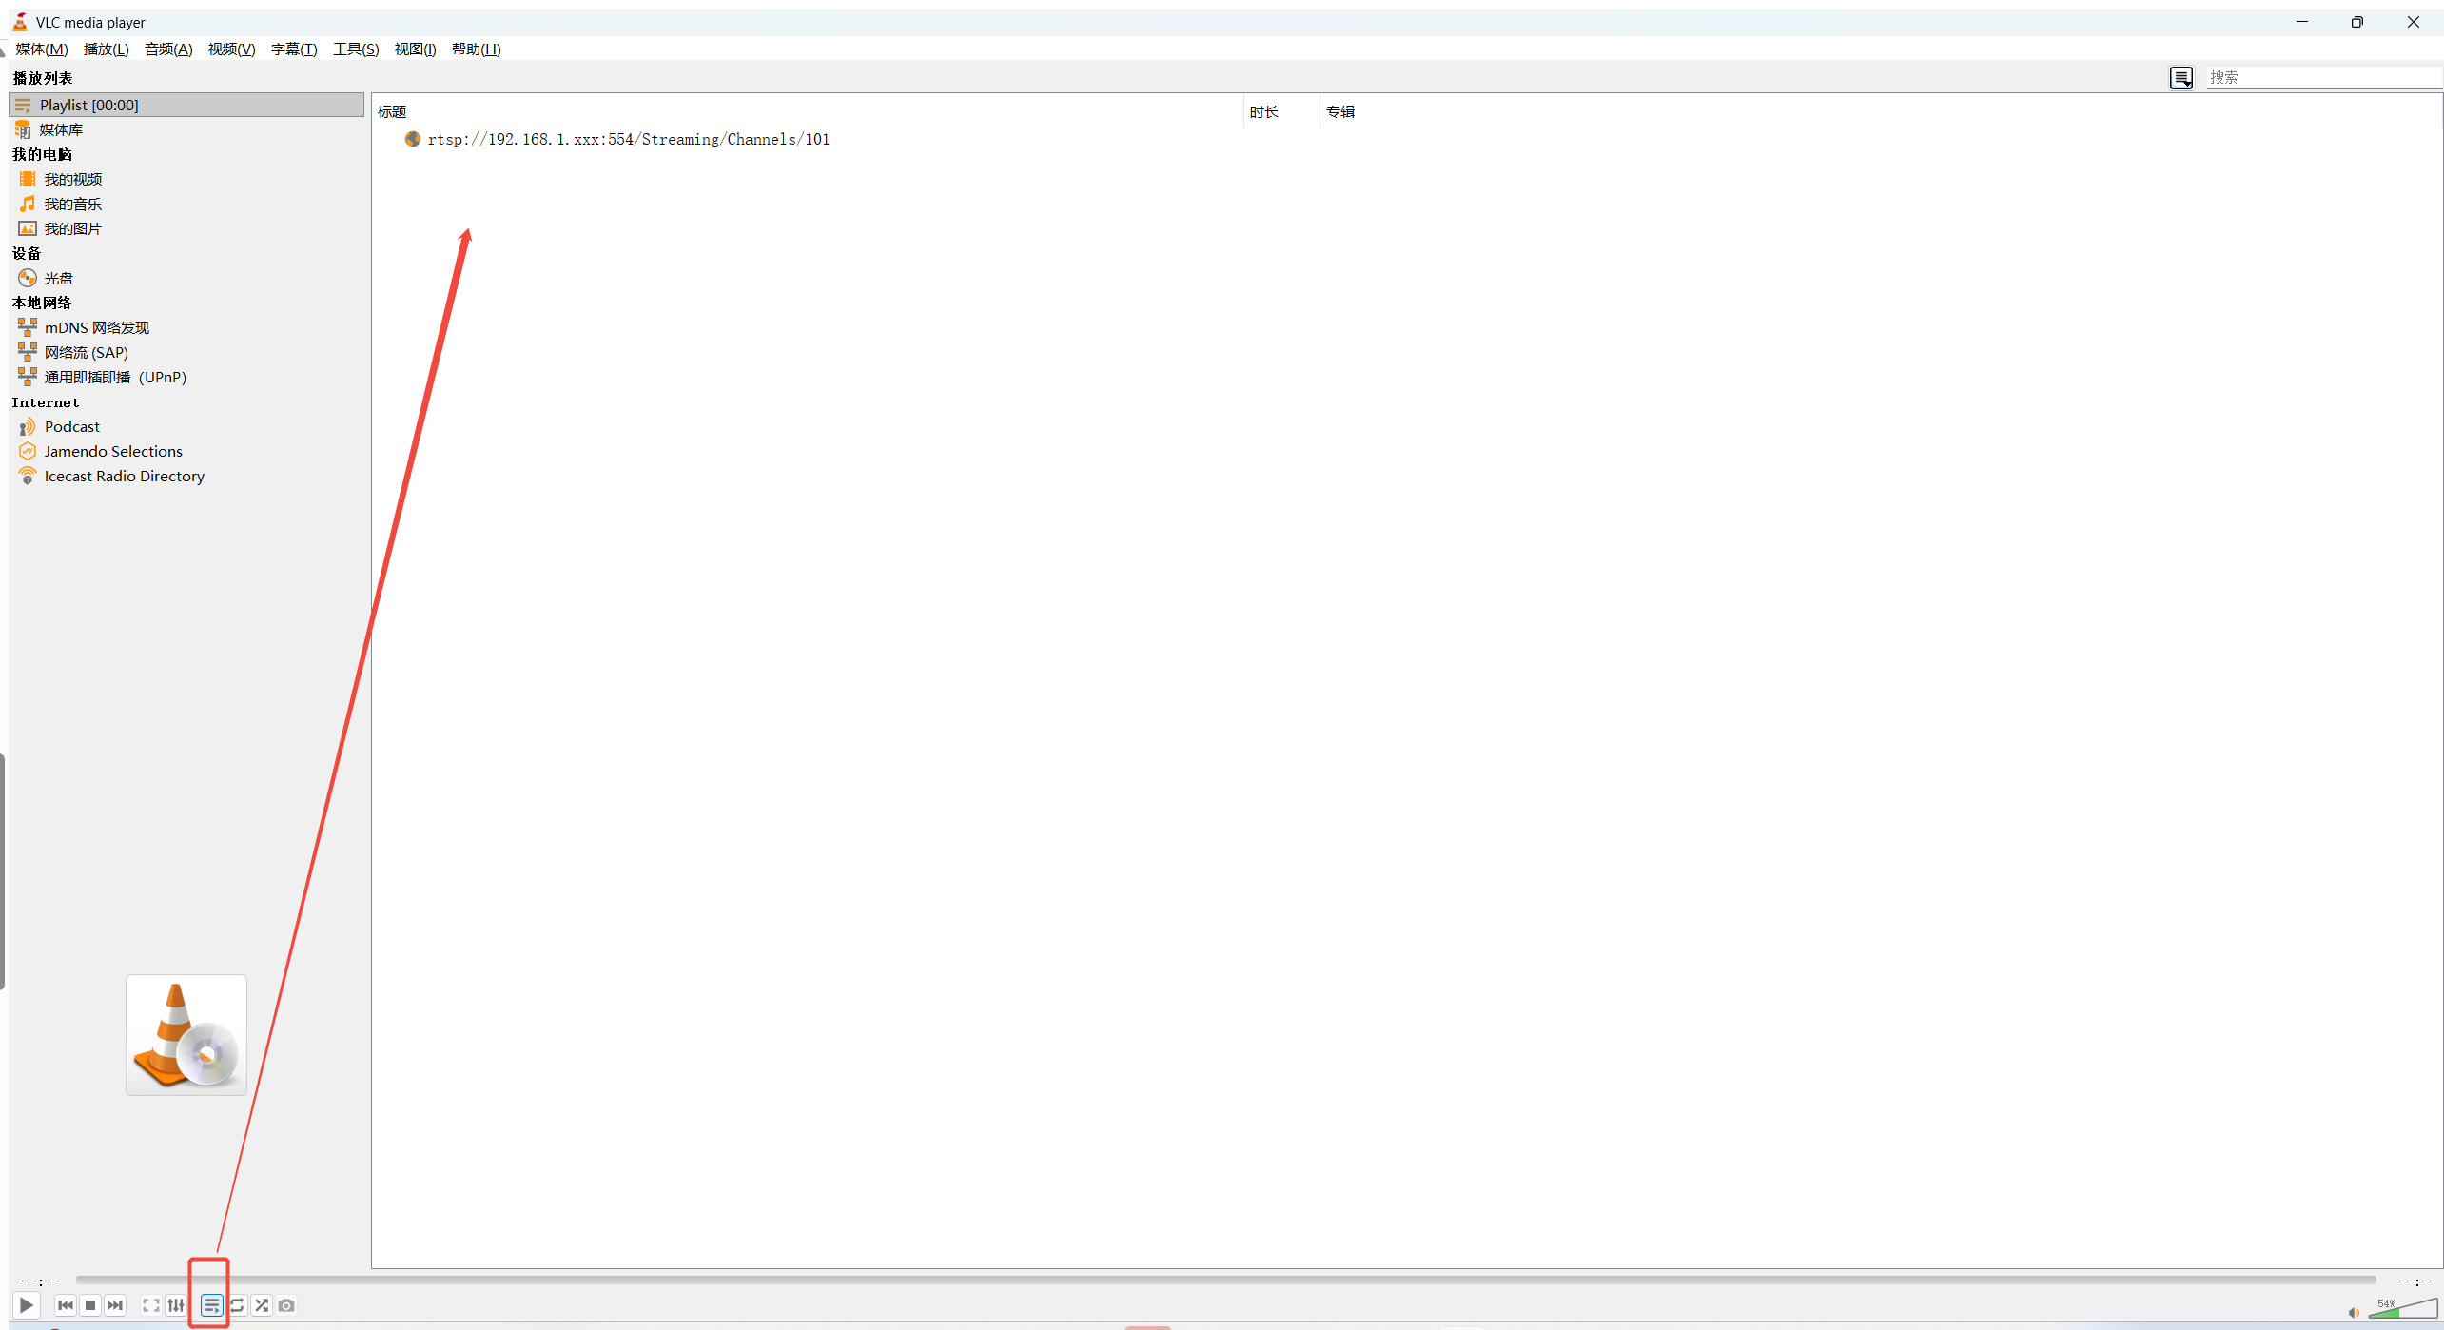
Task: Select the rtsp stream playlist entry
Action: [628, 140]
